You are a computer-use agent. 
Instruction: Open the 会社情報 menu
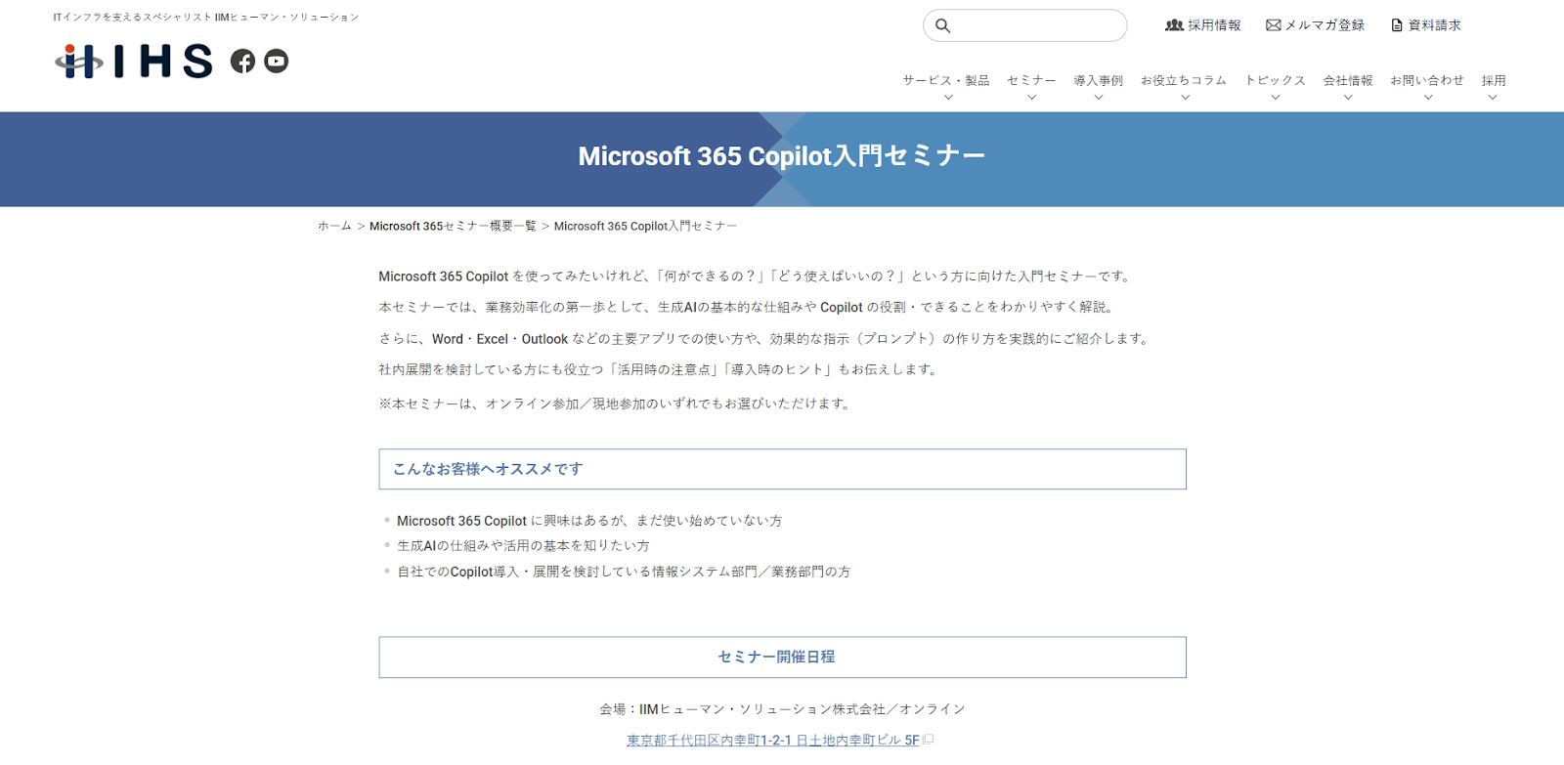click(1348, 80)
